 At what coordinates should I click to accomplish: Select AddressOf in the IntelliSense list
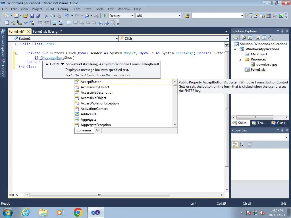click(x=123, y=114)
